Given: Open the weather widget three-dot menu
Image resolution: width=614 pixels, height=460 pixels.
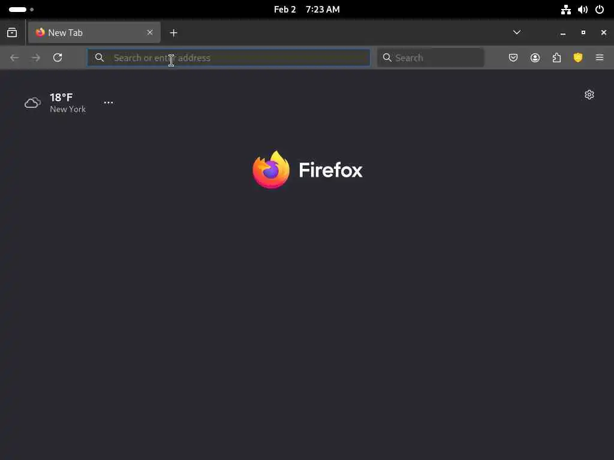Looking at the screenshot, I should coord(109,103).
